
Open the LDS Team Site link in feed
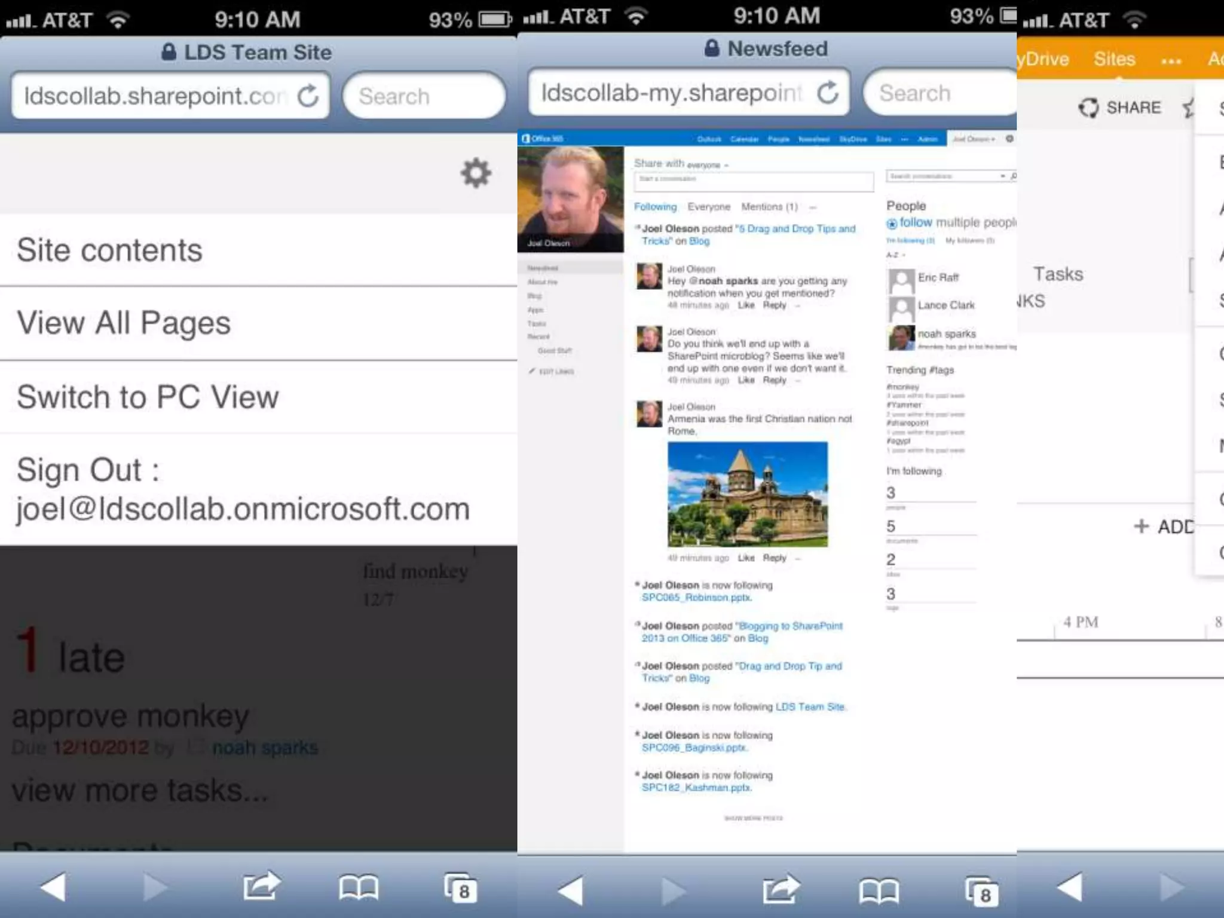click(810, 706)
